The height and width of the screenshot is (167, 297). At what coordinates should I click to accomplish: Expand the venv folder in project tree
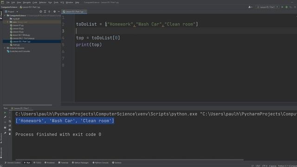point(7,22)
